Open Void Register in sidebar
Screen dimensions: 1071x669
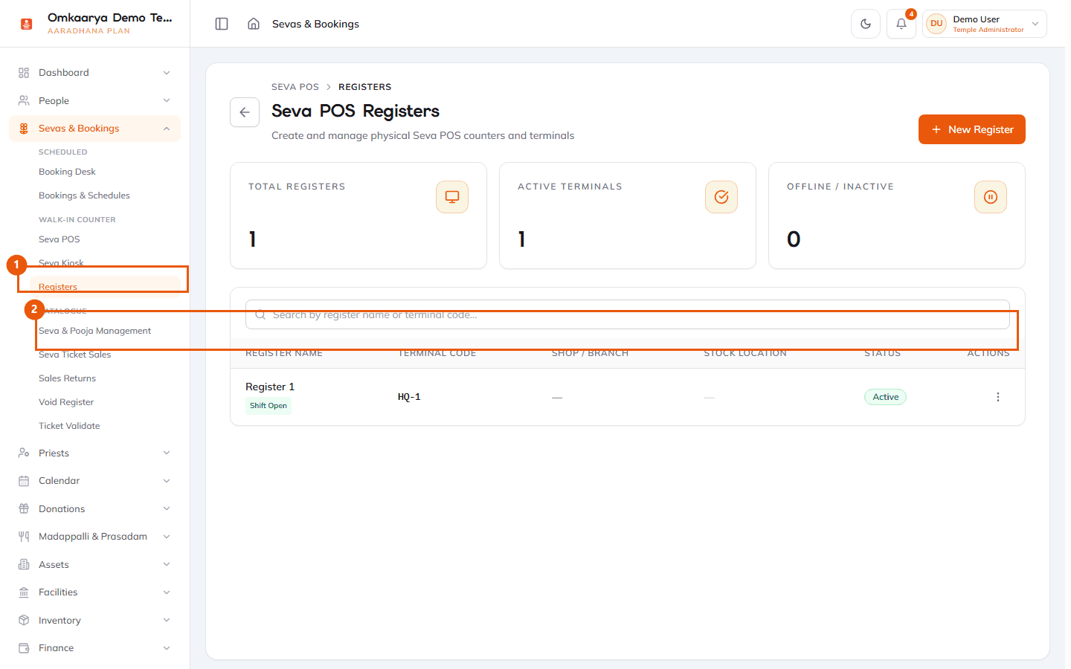pyautogui.click(x=66, y=402)
